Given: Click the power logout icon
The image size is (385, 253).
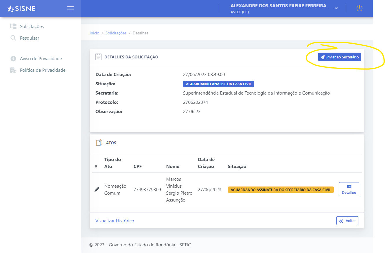Looking at the screenshot, I should coord(359,8).
